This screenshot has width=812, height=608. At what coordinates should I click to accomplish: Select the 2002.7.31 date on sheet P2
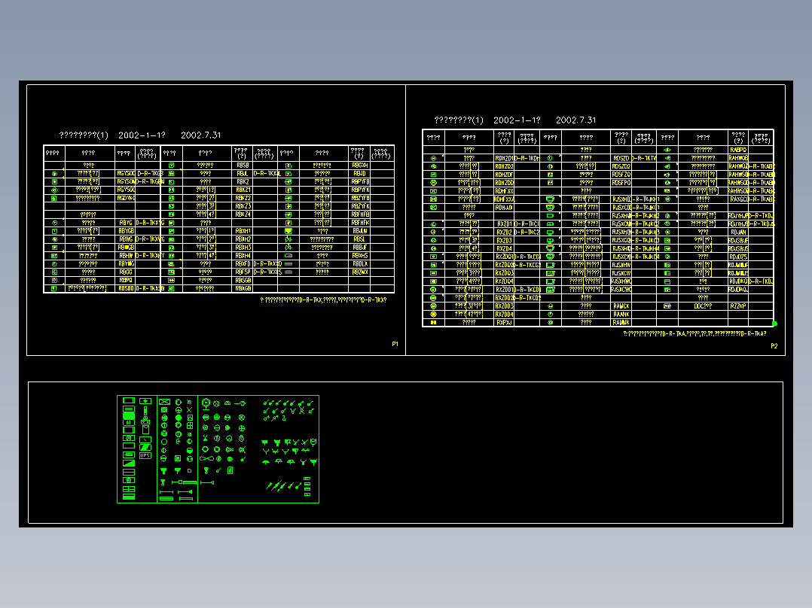(x=575, y=120)
